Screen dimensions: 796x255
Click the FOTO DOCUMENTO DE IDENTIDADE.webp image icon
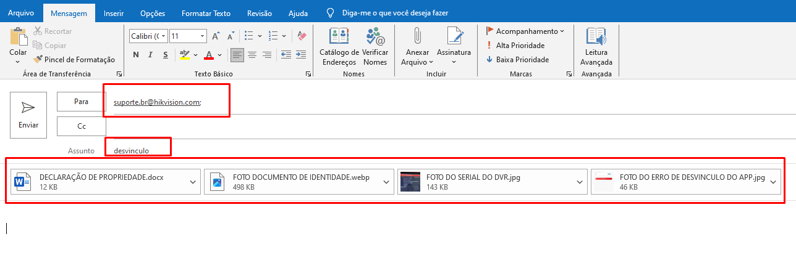[218, 182]
